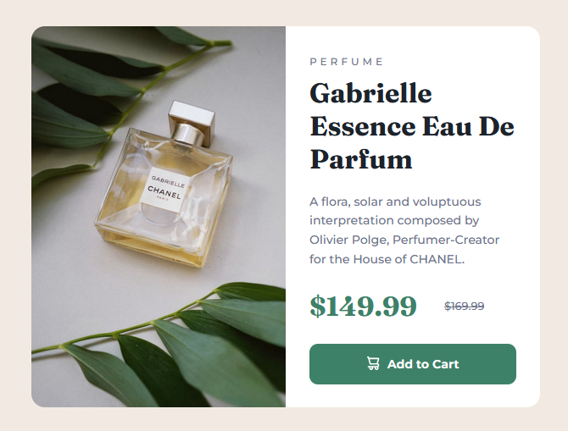Click 'for the House of CHANEL.' text

[387, 259]
